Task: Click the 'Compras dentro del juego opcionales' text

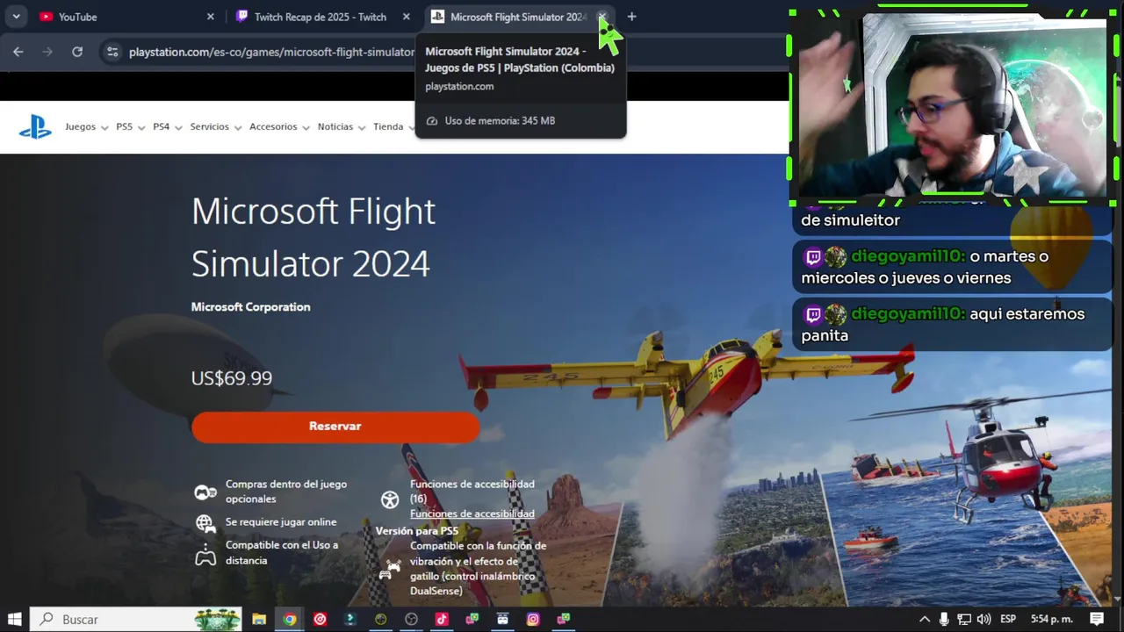Action: click(x=286, y=492)
